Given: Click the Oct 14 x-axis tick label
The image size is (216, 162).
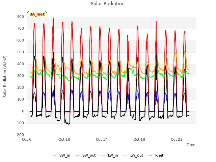Looking at the screenshot, I should (102, 139).
